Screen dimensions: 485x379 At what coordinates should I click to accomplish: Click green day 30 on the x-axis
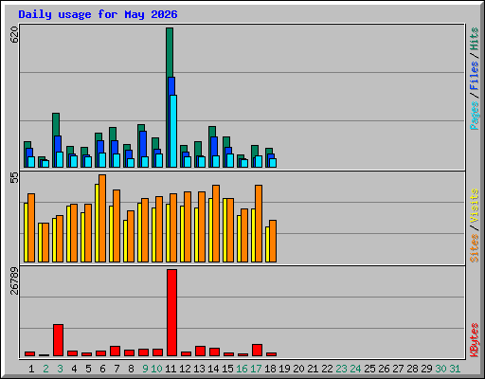pyautogui.click(x=440, y=369)
